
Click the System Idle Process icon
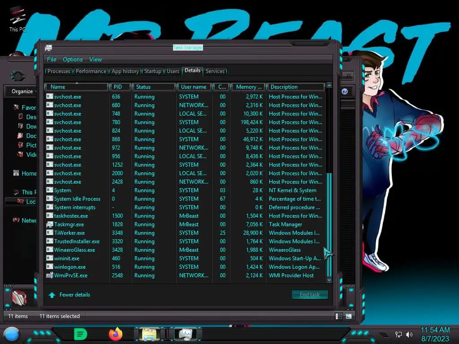tap(50, 198)
